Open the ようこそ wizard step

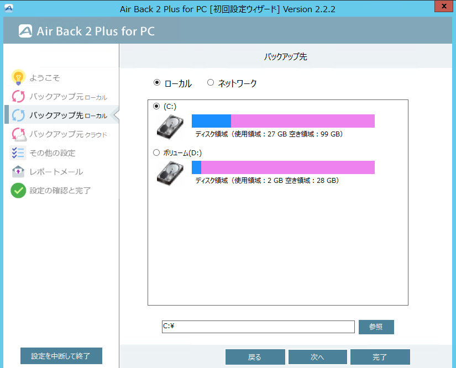click(x=45, y=77)
